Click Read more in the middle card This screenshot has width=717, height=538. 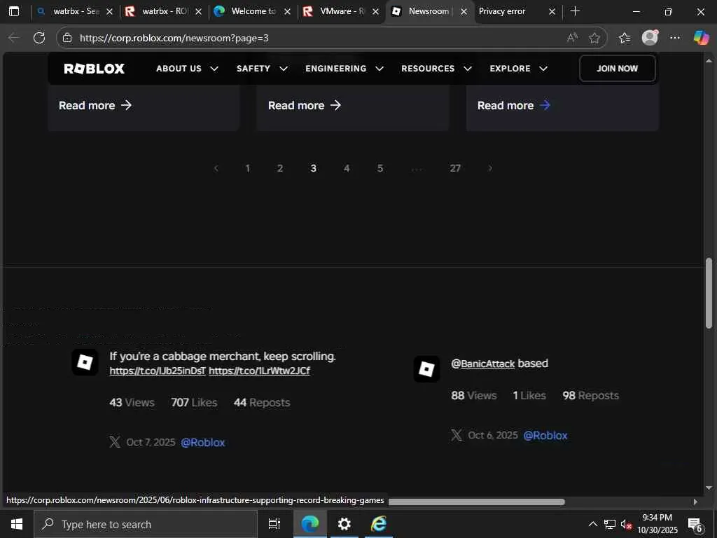coord(305,106)
